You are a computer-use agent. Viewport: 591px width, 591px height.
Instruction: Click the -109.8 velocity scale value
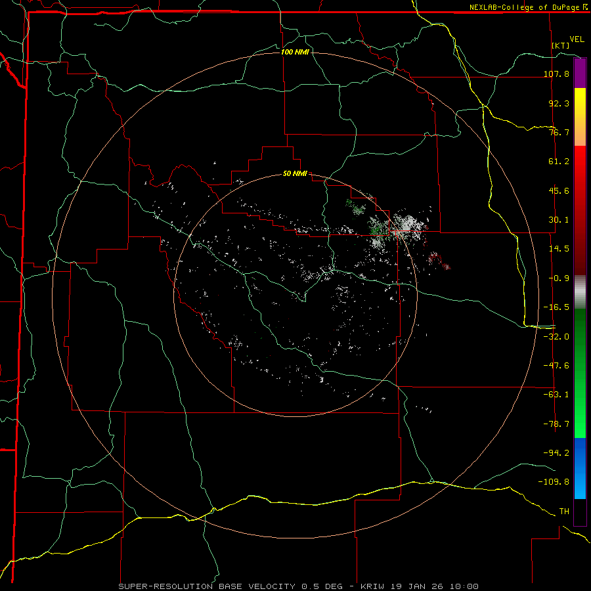[554, 482]
